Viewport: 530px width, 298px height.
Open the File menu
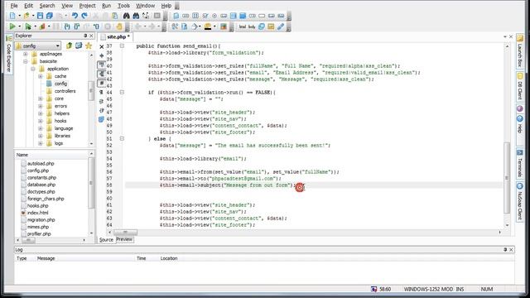pos(14,6)
